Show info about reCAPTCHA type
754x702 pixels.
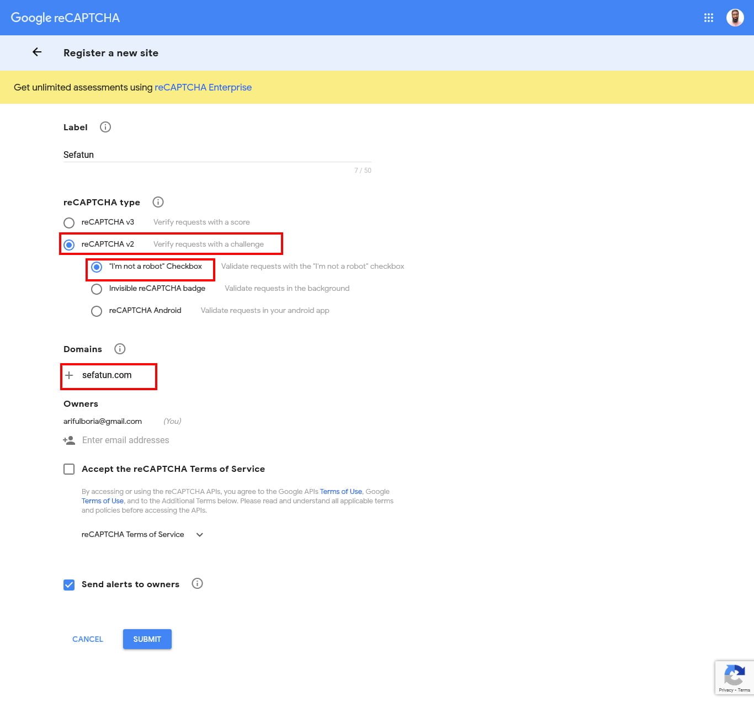(x=158, y=202)
